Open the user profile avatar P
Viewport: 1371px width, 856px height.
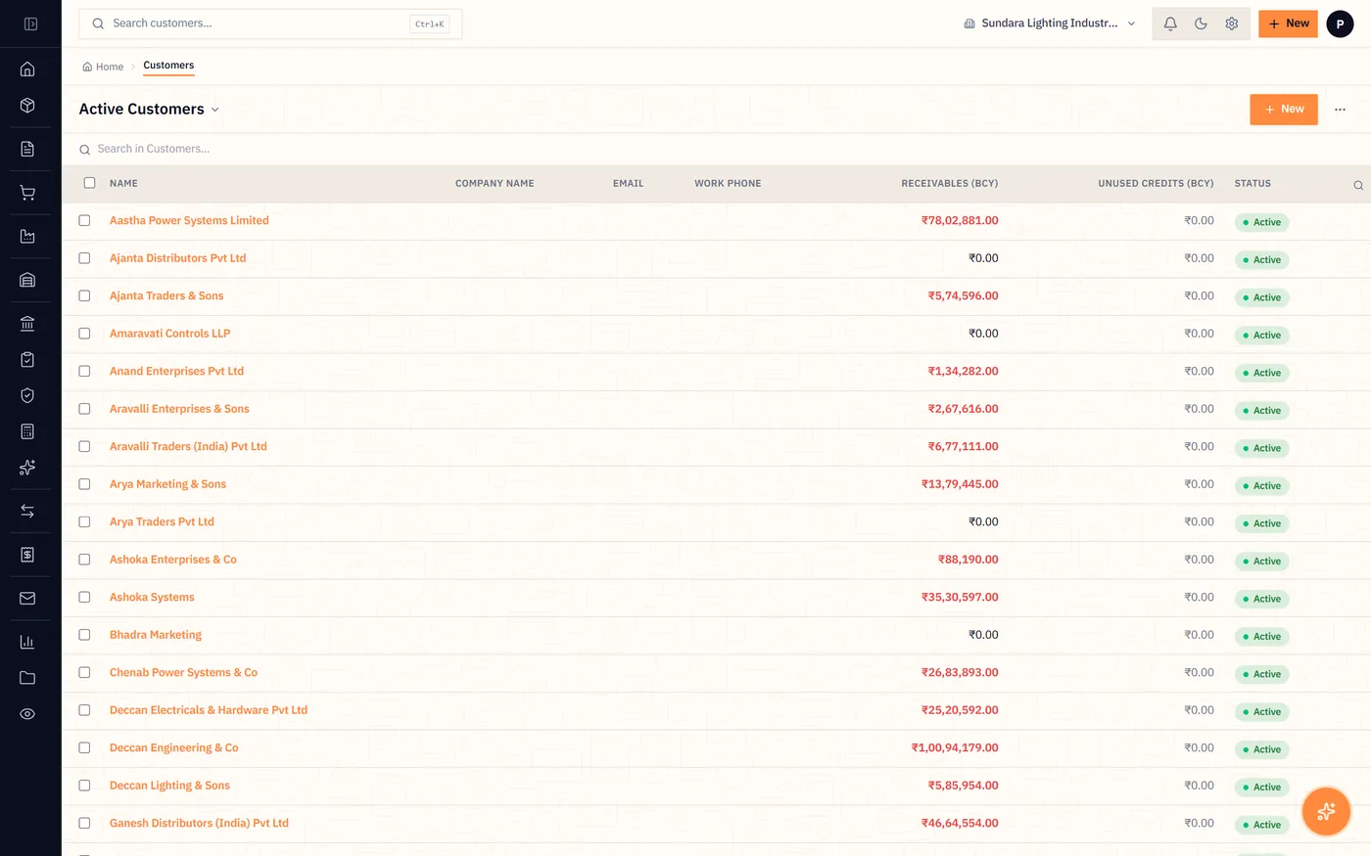point(1340,23)
